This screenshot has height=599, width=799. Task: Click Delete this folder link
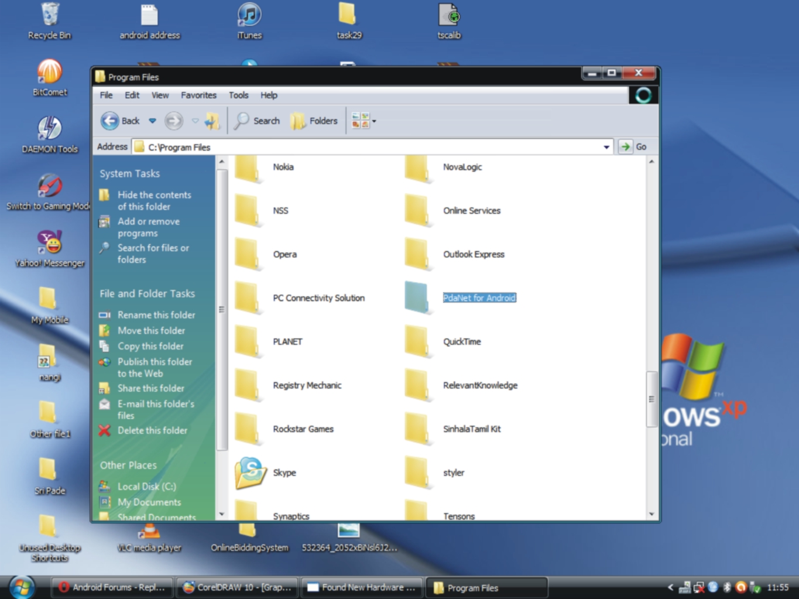pyautogui.click(x=152, y=430)
